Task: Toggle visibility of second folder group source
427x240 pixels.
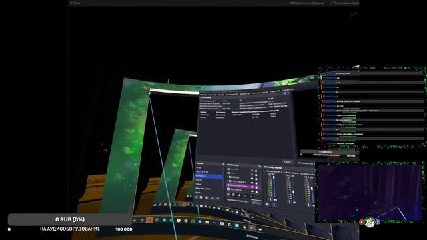Action: pyautogui.click(x=252, y=183)
